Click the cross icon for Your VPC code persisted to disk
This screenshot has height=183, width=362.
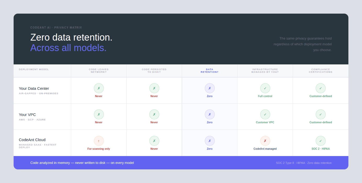(x=154, y=114)
